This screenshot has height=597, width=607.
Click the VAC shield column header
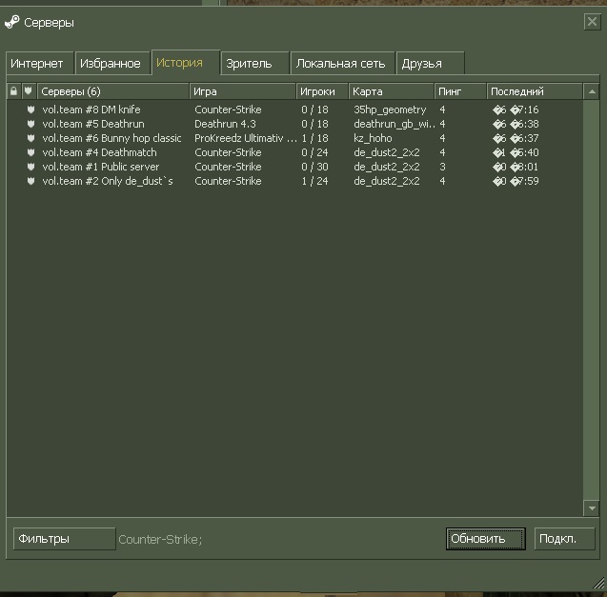coord(29,91)
